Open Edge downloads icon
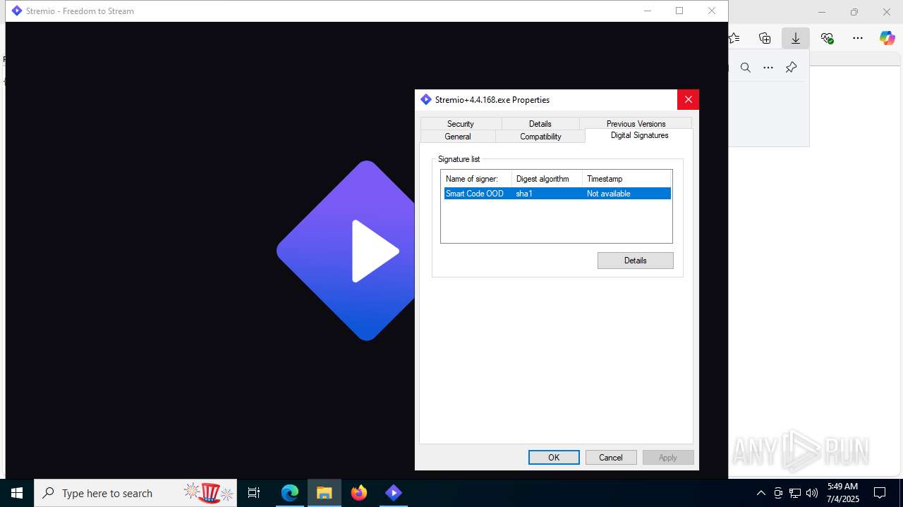The height and width of the screenshot is (507, 903). click(x=796, y=38)
